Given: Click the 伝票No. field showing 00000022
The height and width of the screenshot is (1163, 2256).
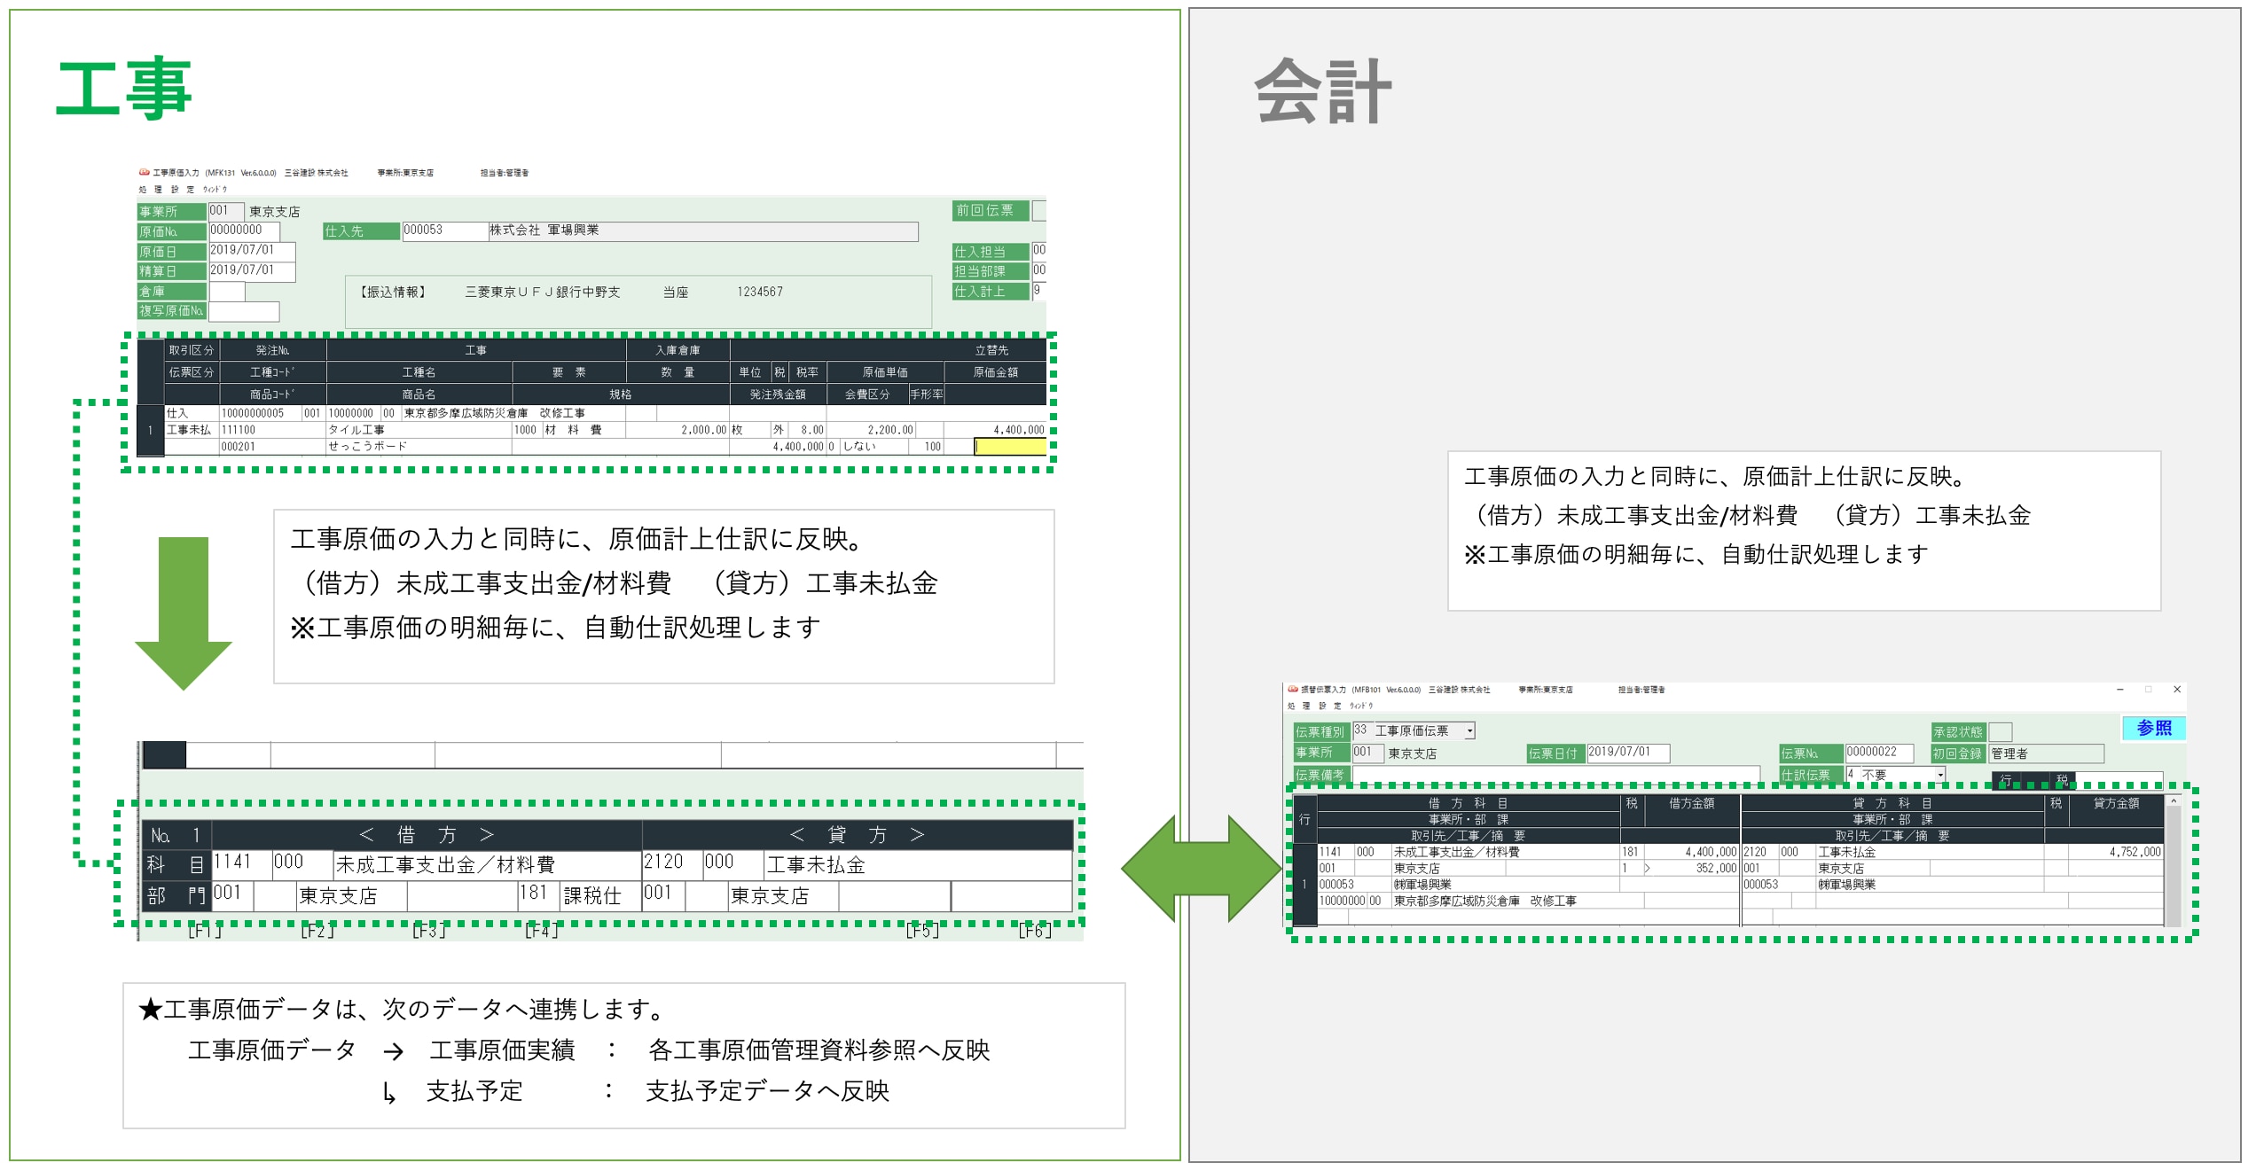Looking at the screenshot, I should (x=1881, y=752).
